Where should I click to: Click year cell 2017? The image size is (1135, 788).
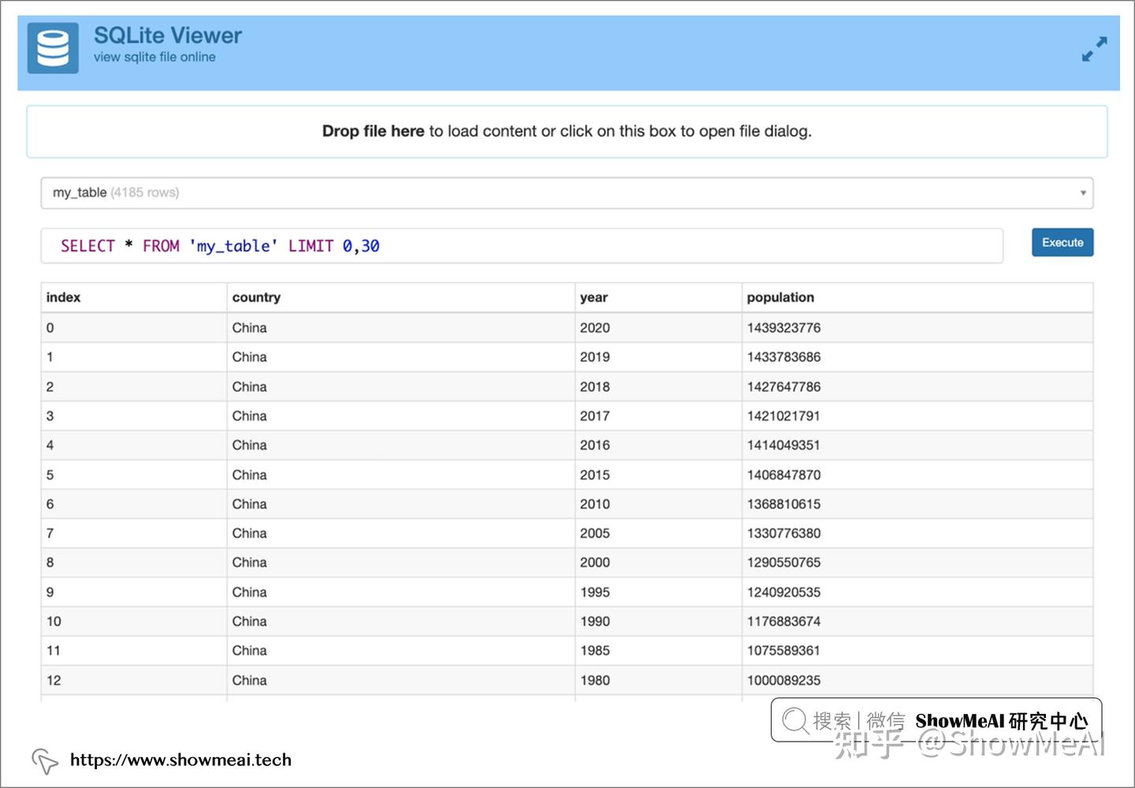point(659,416)
